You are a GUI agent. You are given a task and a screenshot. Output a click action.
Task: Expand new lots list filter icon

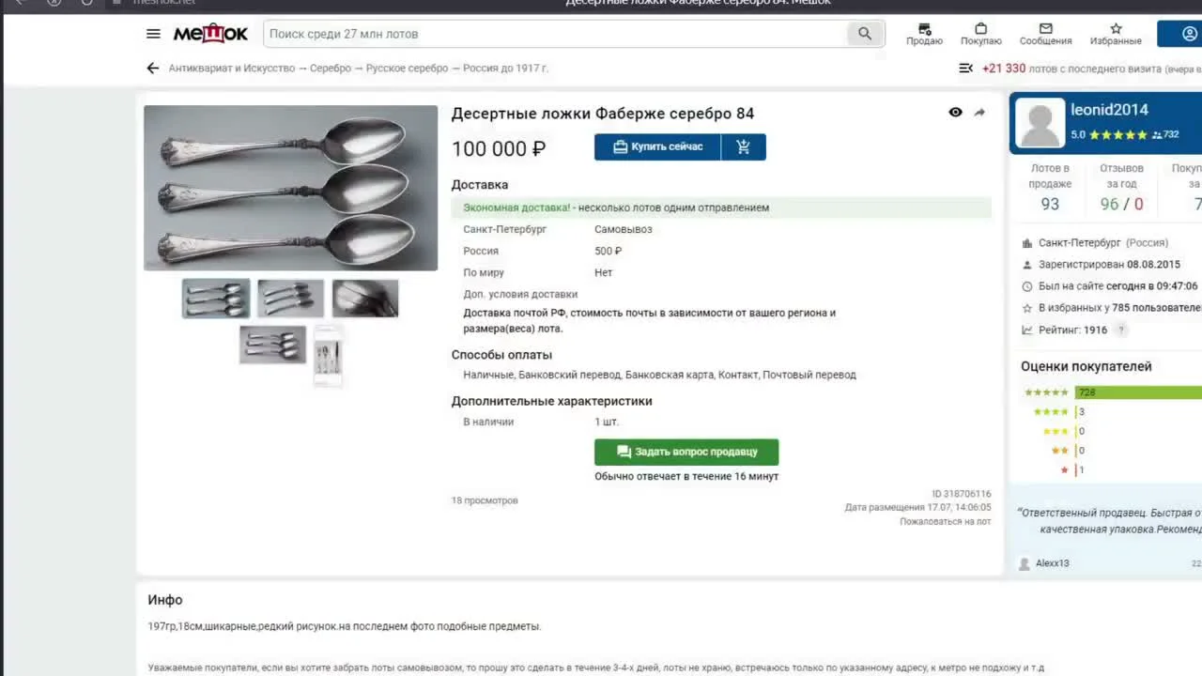965,69
